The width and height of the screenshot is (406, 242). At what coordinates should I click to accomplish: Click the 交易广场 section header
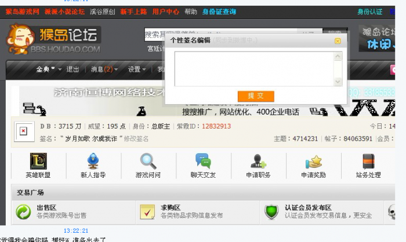pyautogui.click(x=30, y=193)
